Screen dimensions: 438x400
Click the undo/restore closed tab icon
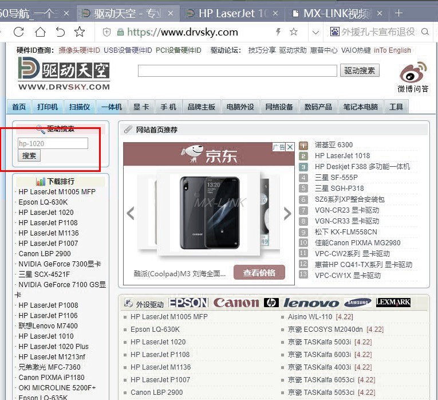60,32
